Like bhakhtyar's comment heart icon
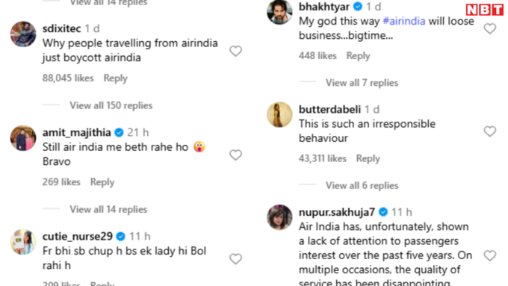508x286 pixels. pyautogui.click(x=490, y=28)
